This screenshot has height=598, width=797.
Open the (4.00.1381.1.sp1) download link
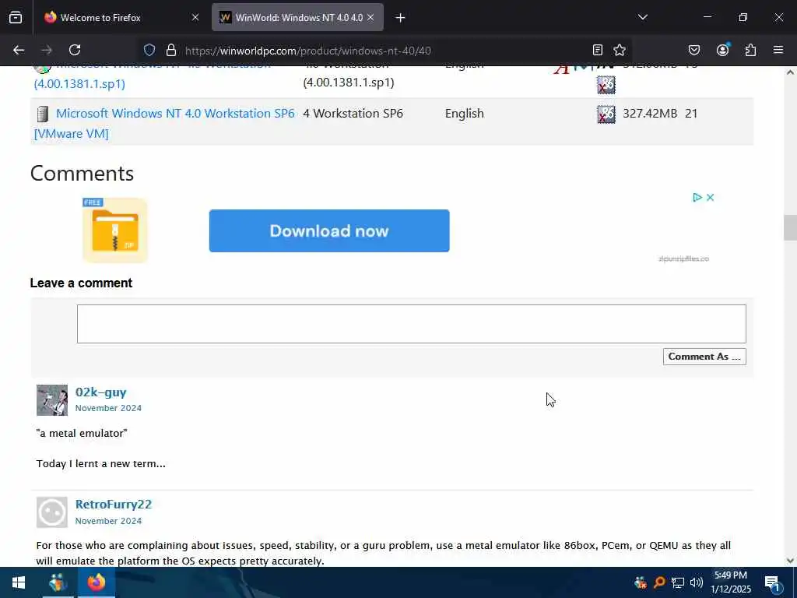(x=79, y=83)
